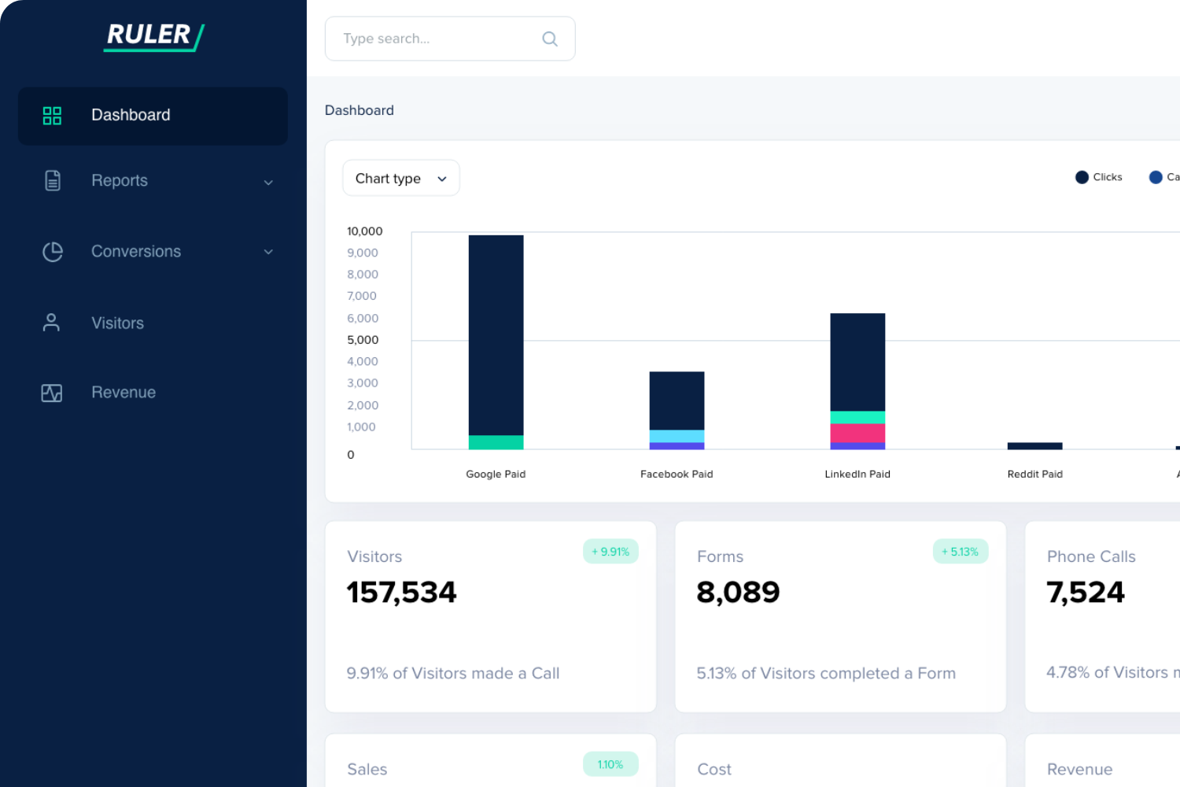
Task: Click the Visitors person icon
Action: point(51,323)
